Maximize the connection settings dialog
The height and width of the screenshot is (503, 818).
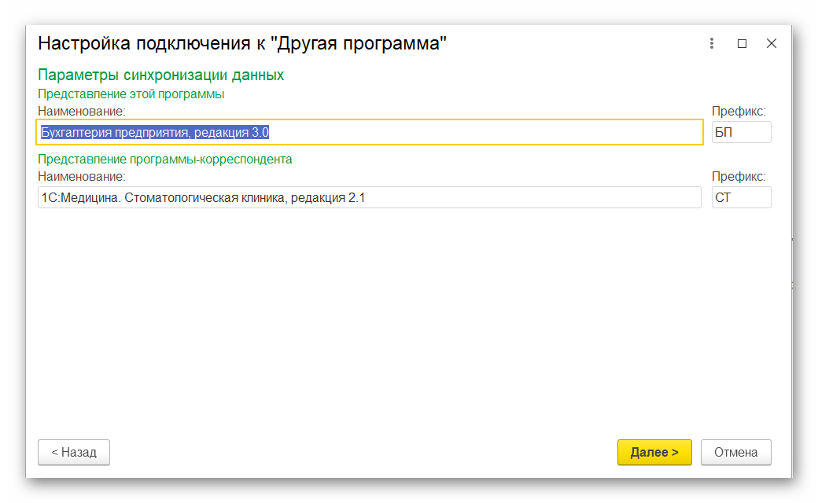[x=742, y=44]
